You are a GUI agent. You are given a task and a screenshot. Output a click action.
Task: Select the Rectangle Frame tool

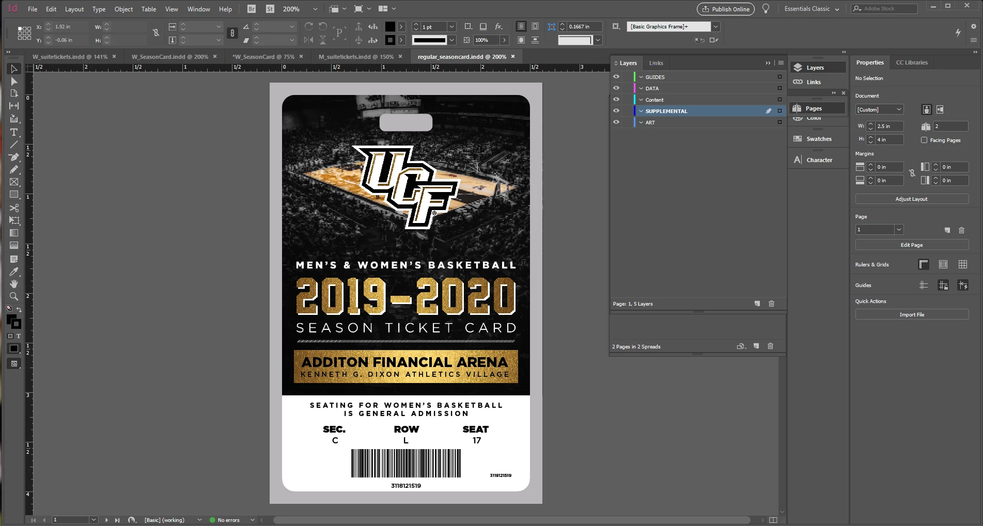pyautogui.click(x=14, y=182)
